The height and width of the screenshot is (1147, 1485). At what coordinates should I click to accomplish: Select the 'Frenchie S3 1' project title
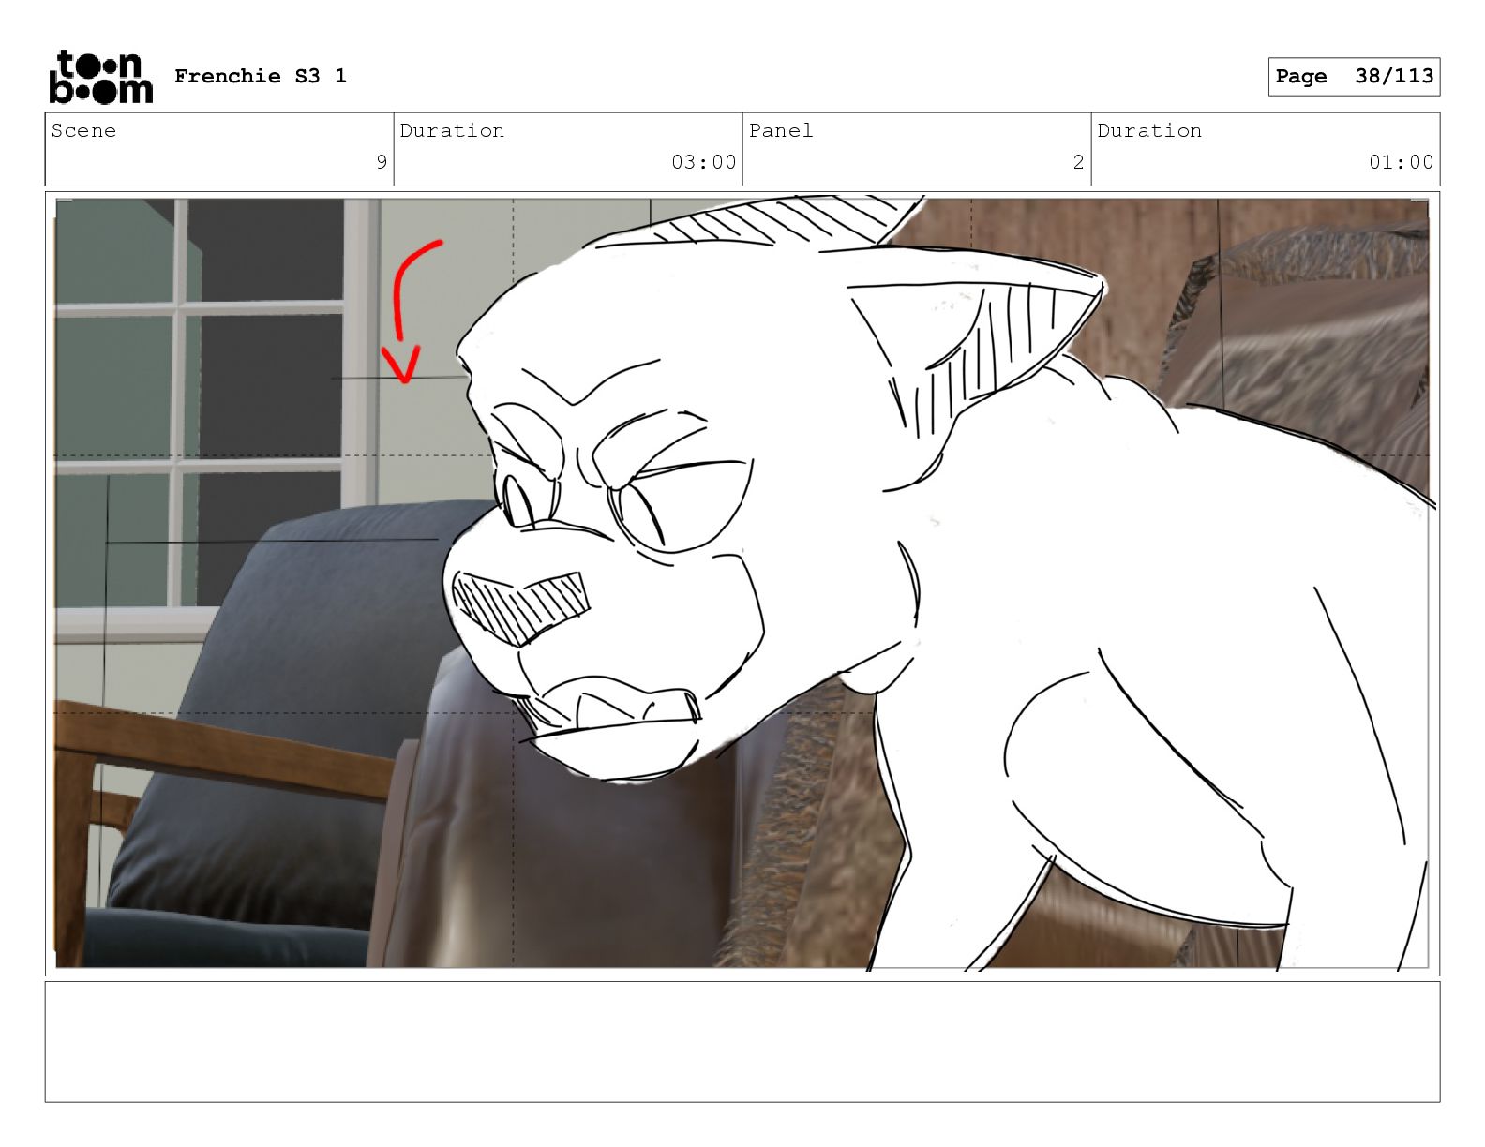[x=261, y=76]
